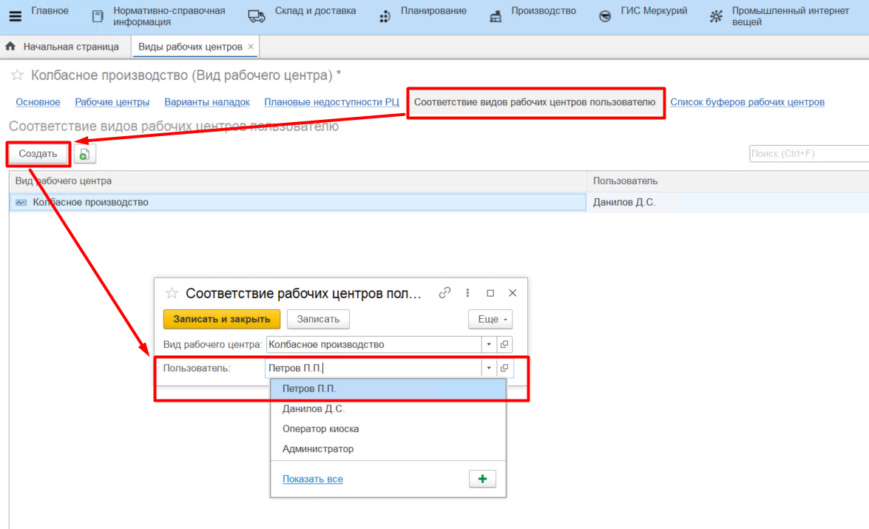Click the copy-create icon beside Создать
The height and width of the screenshot is (529, 869).
point(84,154)
